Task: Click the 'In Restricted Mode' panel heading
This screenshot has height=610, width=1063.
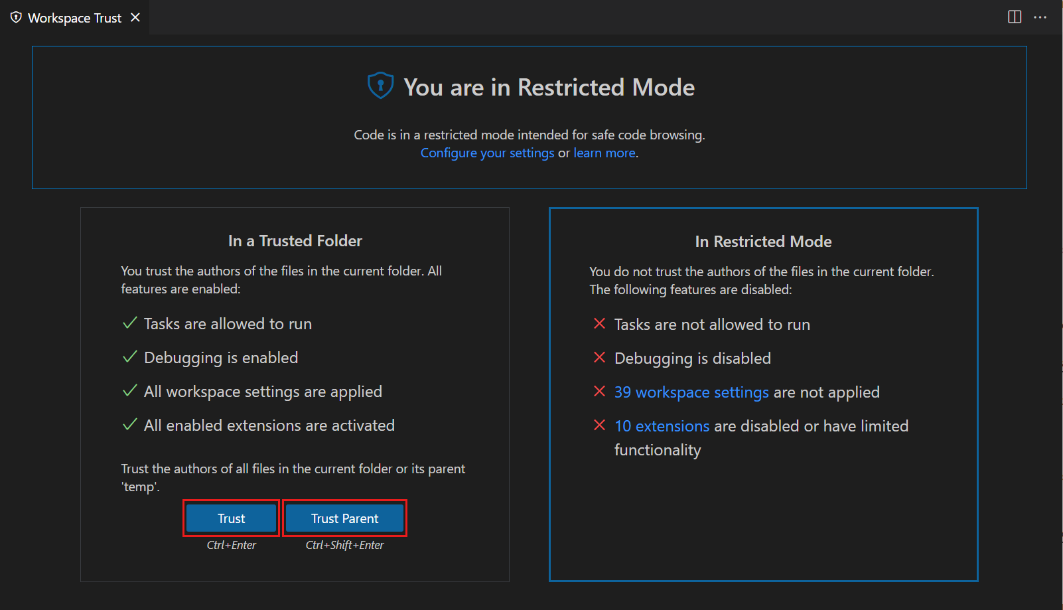Action: click(x=763, y=241)
